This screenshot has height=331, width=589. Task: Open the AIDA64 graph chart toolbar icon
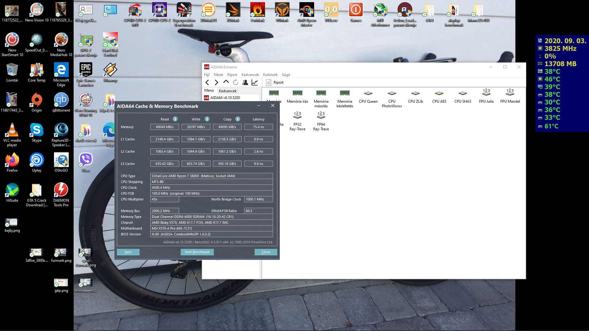click(x=255, y=82)
